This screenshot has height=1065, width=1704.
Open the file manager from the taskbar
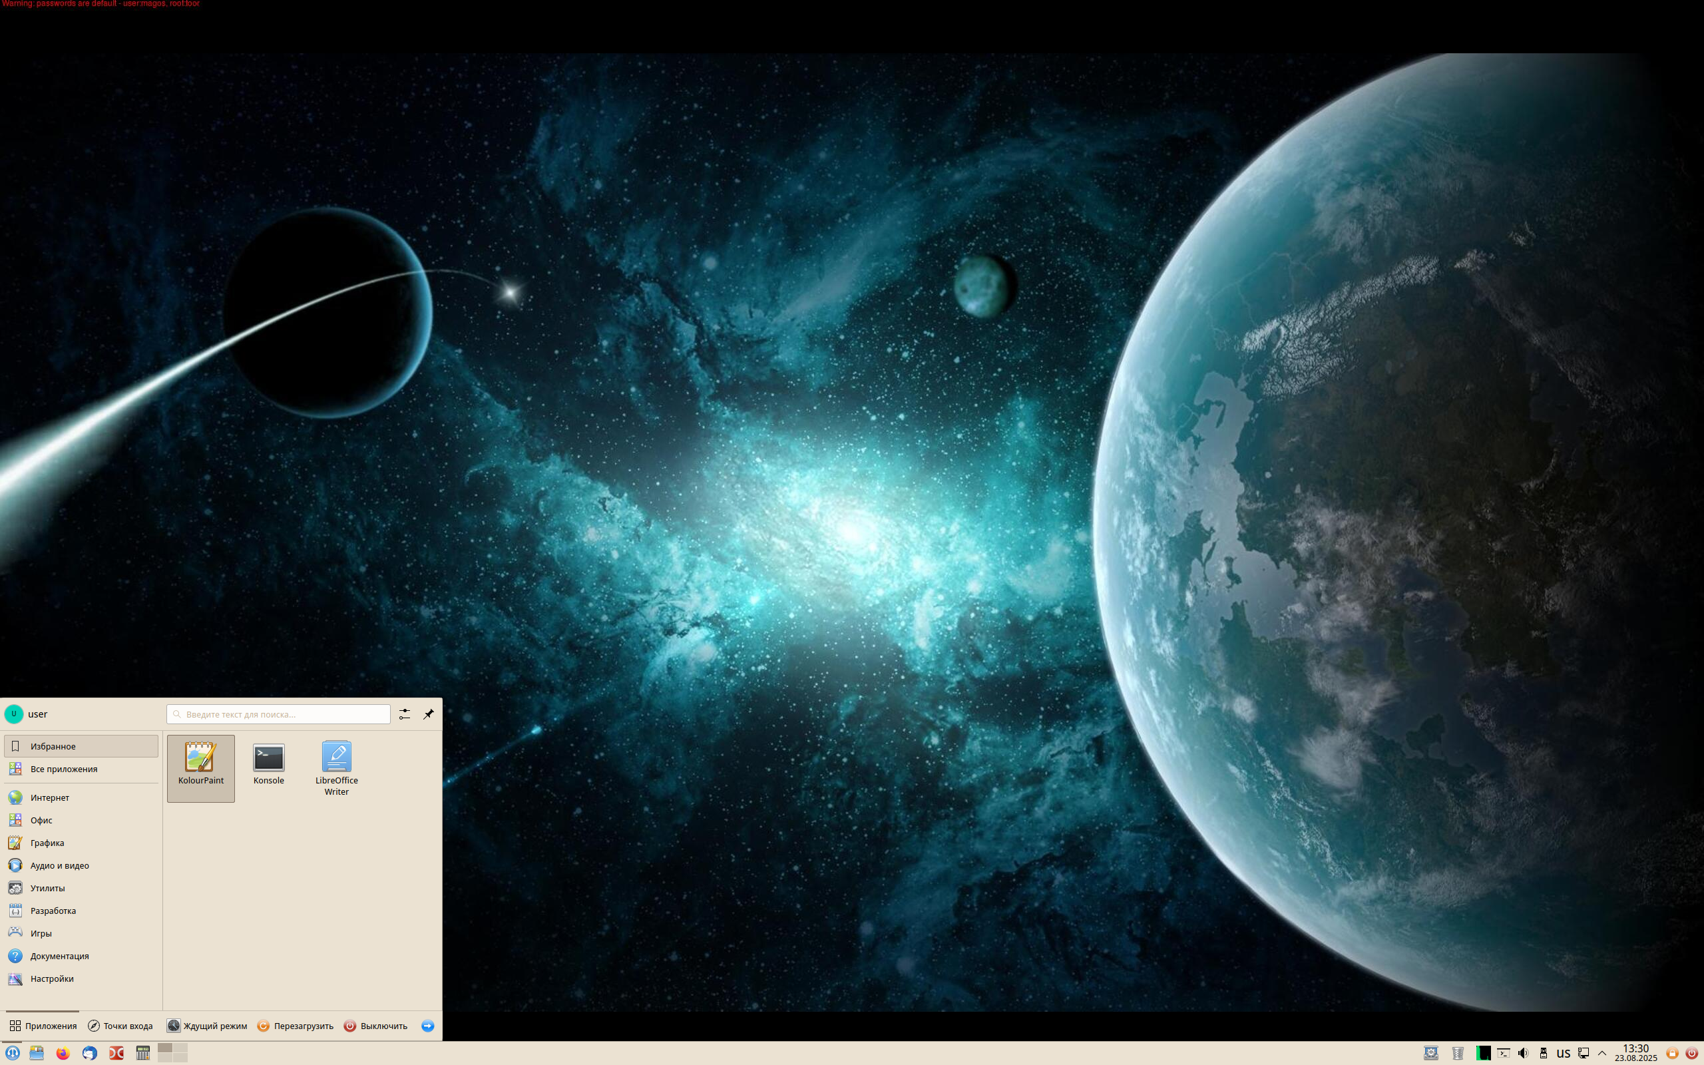tap(37, 1053)
